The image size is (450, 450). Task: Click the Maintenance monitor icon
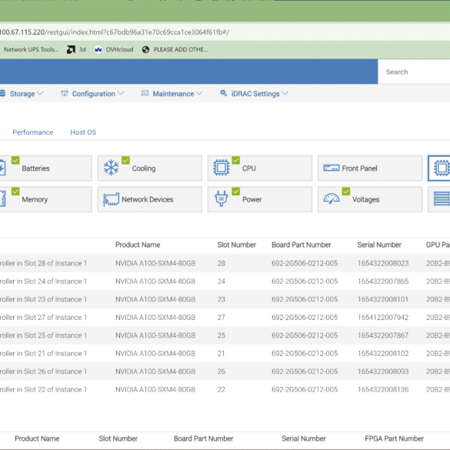(x=145, y=93)
